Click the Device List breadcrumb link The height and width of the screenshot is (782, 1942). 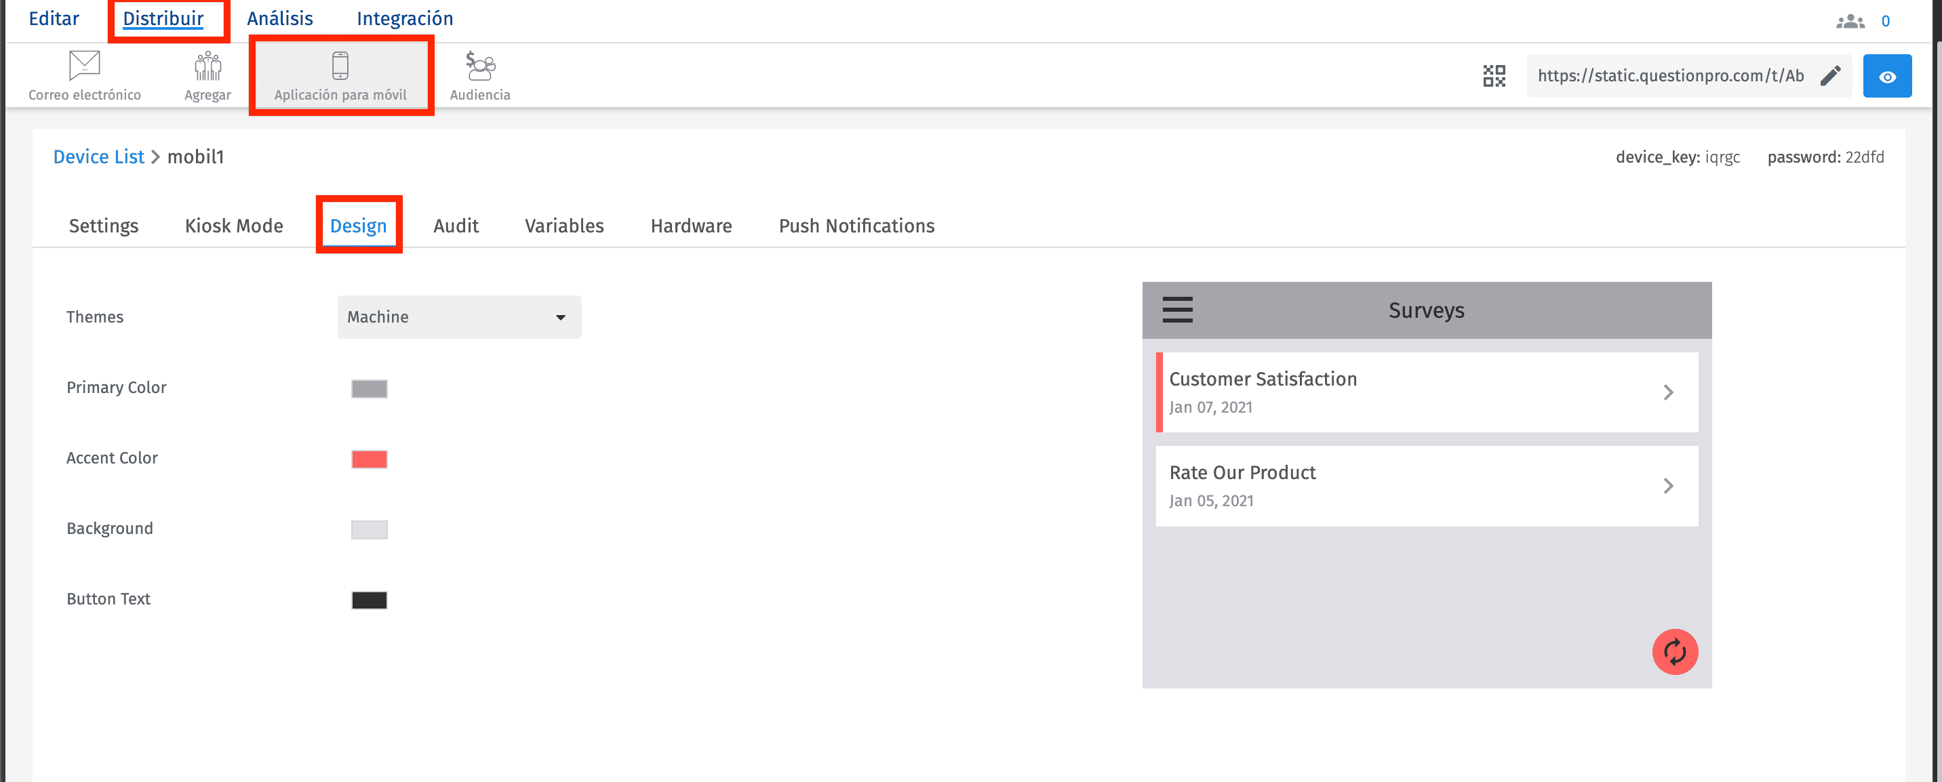click(98, 157)
